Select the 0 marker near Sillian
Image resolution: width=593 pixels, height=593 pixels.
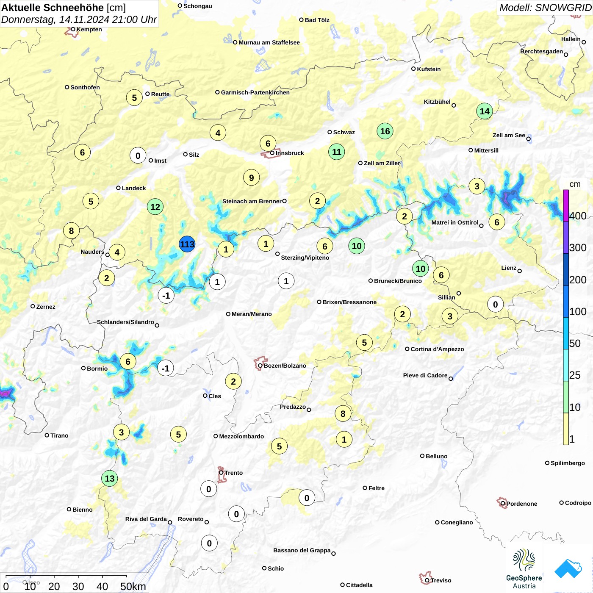click(x=496, y=305)
